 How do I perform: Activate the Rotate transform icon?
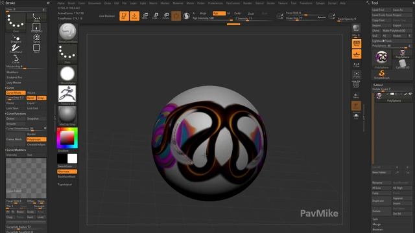coord(166,16)
